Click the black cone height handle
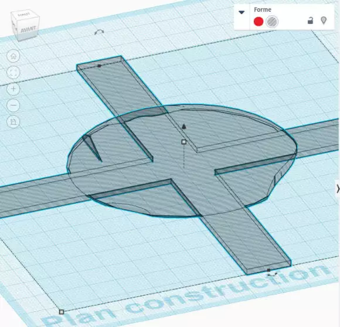 coord(184,127)
